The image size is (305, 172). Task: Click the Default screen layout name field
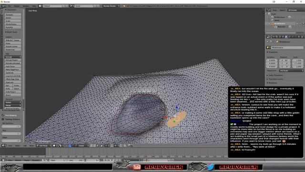tap(52, 6)
